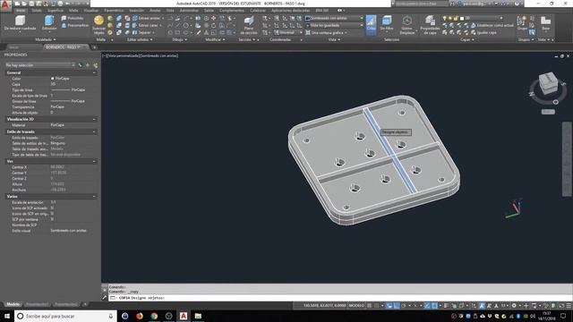The width and height of the screenshot is (573, 322).
Task: Click Igualar capa button
Action: click(x=483, y=32)
